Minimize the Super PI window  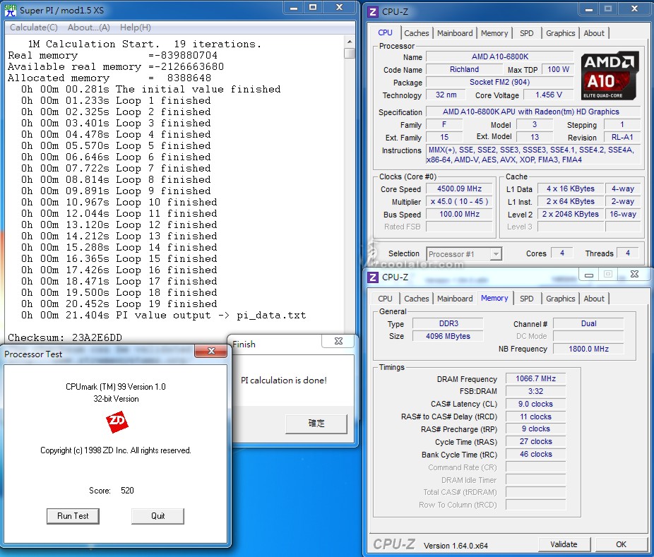[x=294, y=8]
